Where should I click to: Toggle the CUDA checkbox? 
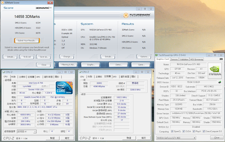(184, 131)
